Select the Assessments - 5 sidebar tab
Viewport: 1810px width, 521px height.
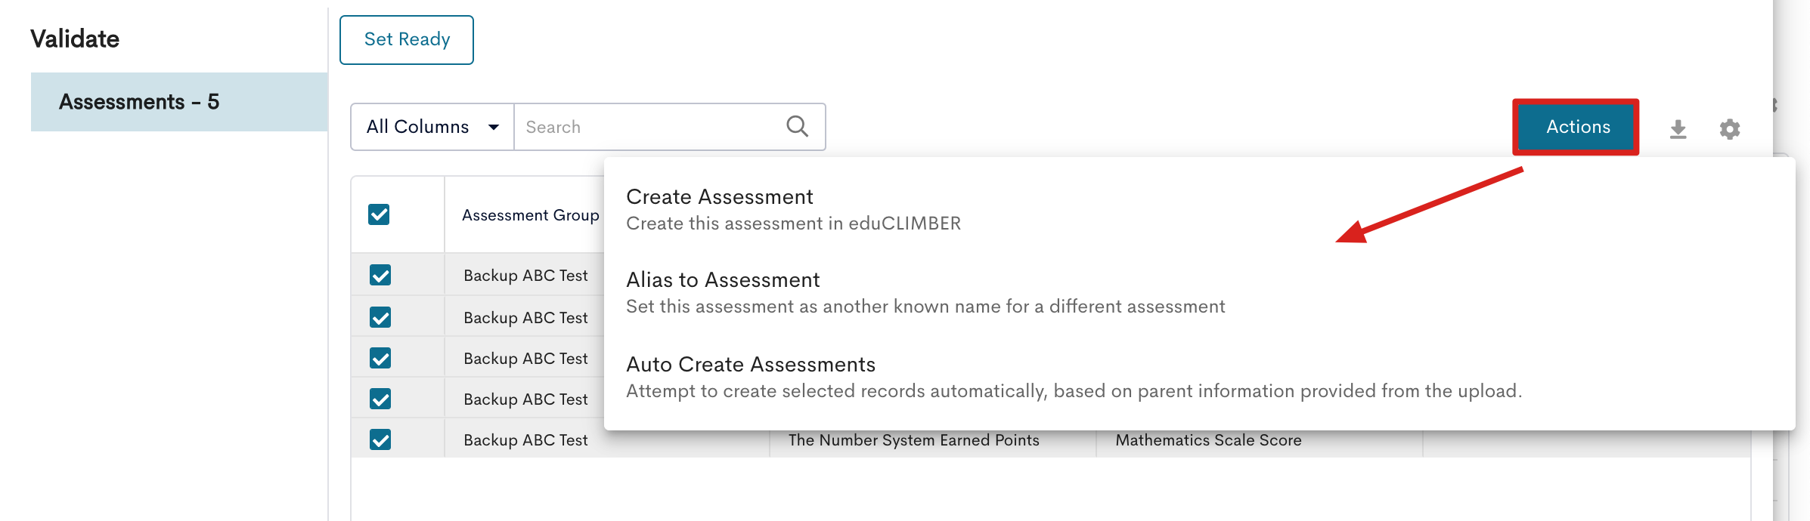[179, 102]
